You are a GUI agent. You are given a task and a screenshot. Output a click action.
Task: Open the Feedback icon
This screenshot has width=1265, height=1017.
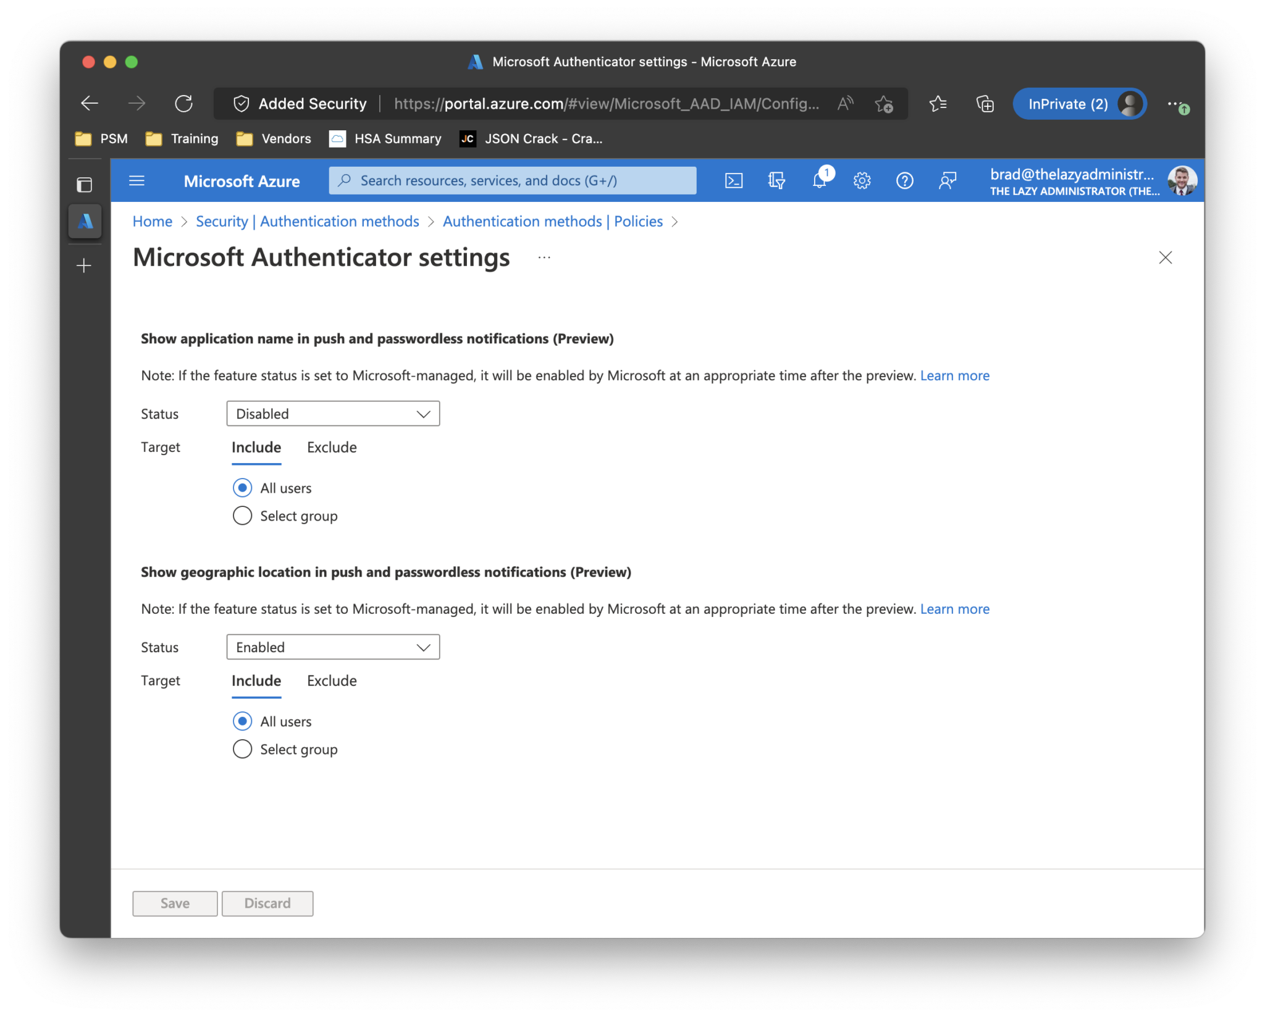tap(947, 180)
